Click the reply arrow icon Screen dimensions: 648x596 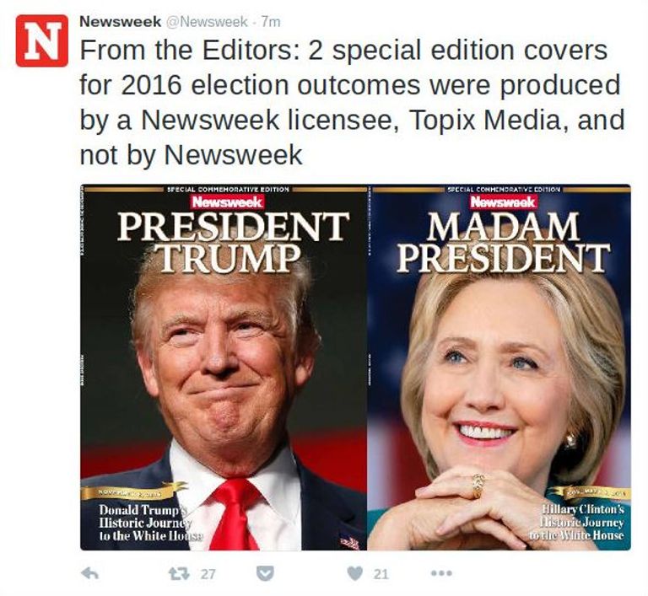click(89, 574)
